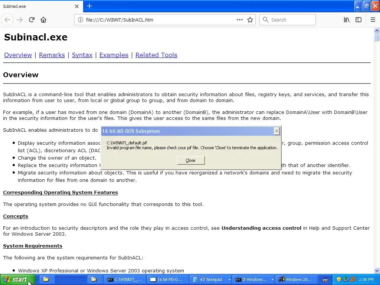The width and height of the screenshot is (380, 285).
Task: Open page actions three-dot menu
Action: (x=239, y=20)
